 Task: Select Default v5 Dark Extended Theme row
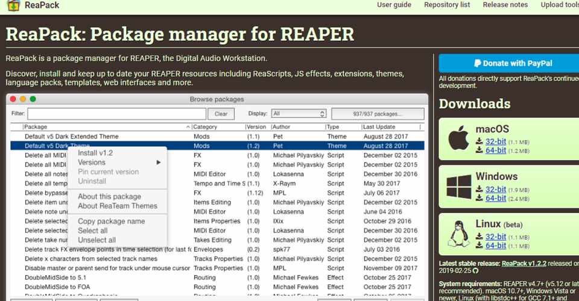tap(217, 136)
